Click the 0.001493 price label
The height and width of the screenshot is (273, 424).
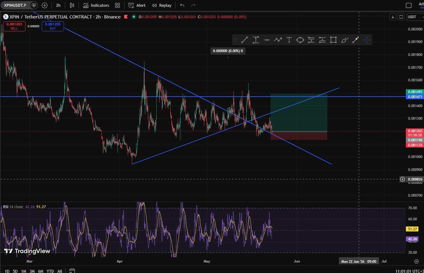coord(414,92)
